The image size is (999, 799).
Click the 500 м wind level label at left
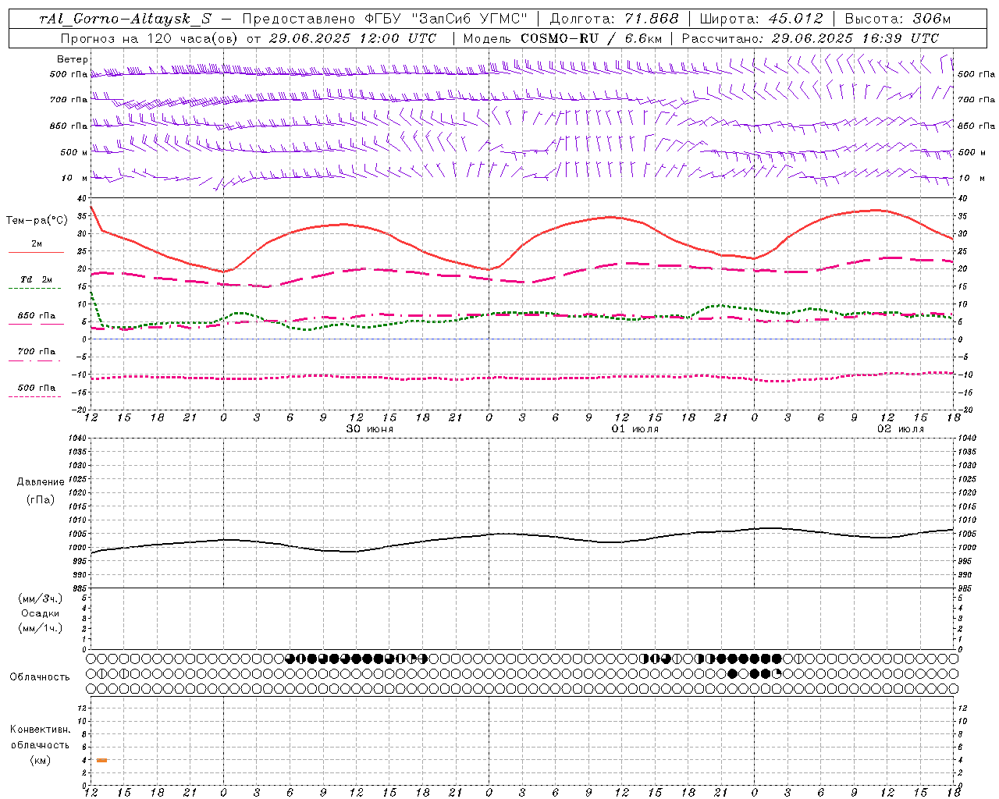pyautogui.click(x=74, y=152)
